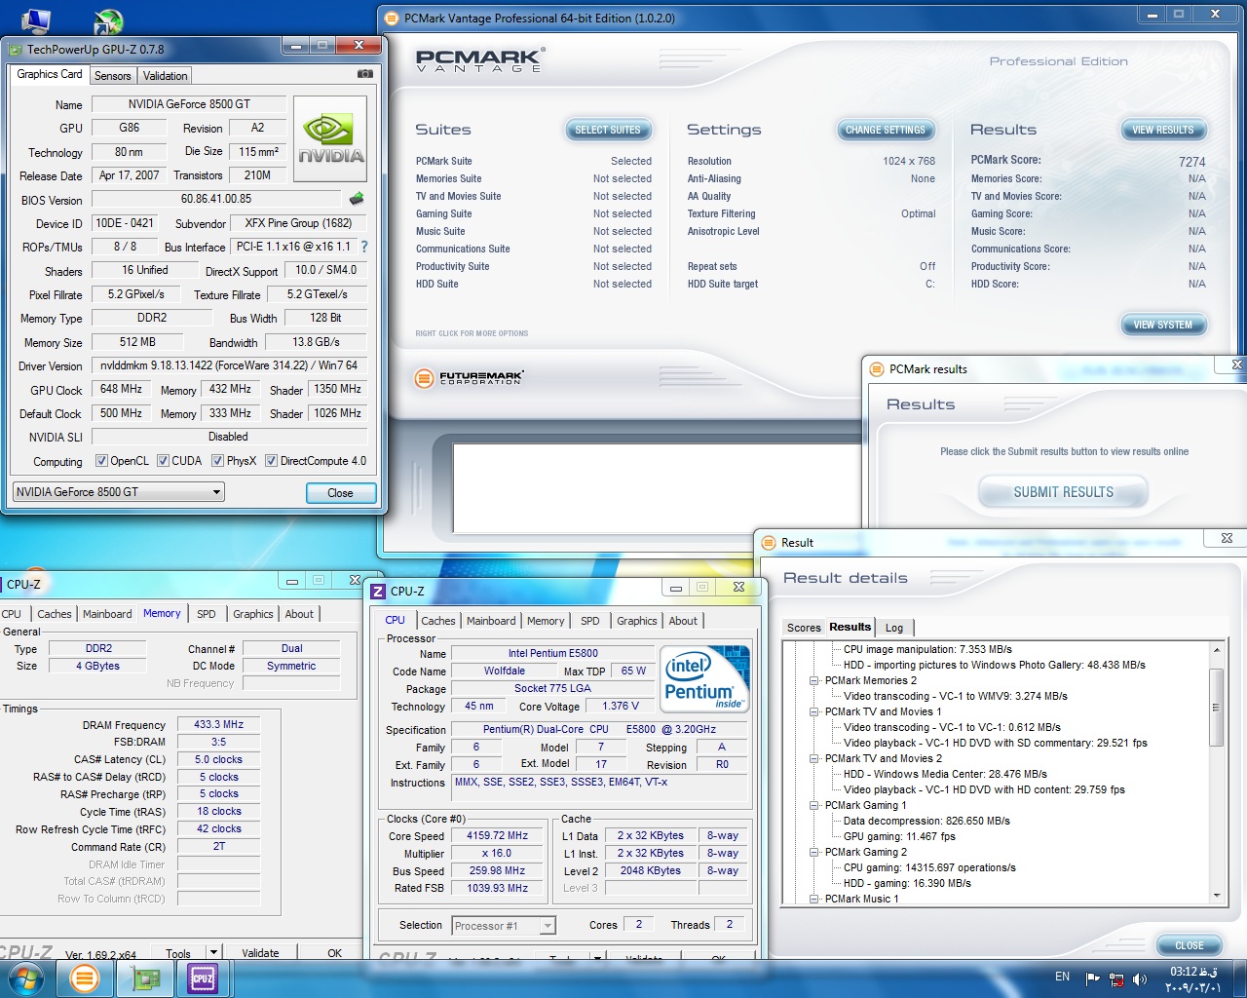This screenshot has height=998, width=1247.
Task: Open the NVIDIA GeForce 8500 GT dropdown
Action: (x=118, y=492)
